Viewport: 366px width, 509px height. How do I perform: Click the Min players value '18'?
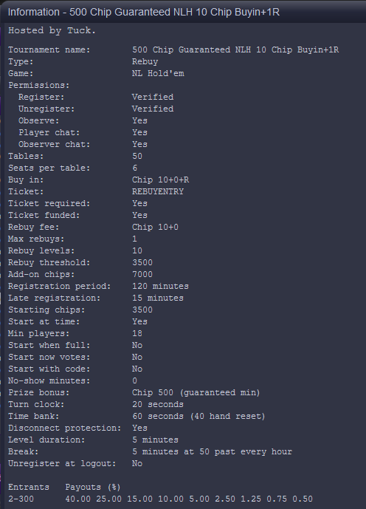point(137,333)
